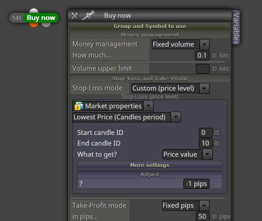Viewport: 262px width, 221px height.
Task: Click the orange output connector below Buy now block
Action: pos(34,25)
